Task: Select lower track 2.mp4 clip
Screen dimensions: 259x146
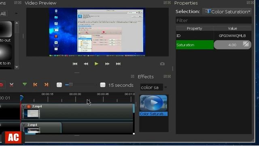Action: click(x=41, y=128)
